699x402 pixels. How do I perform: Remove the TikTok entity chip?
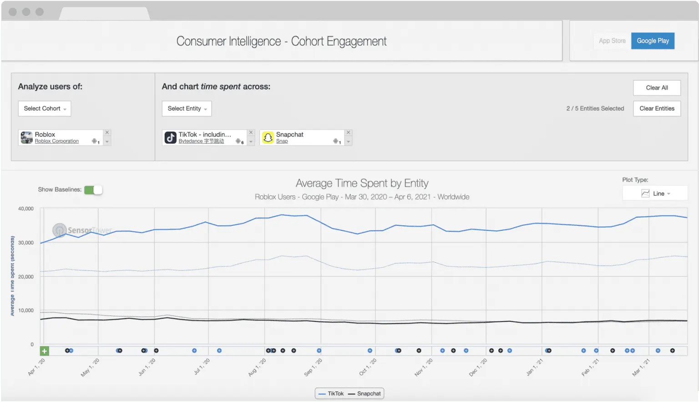(251, 132)
